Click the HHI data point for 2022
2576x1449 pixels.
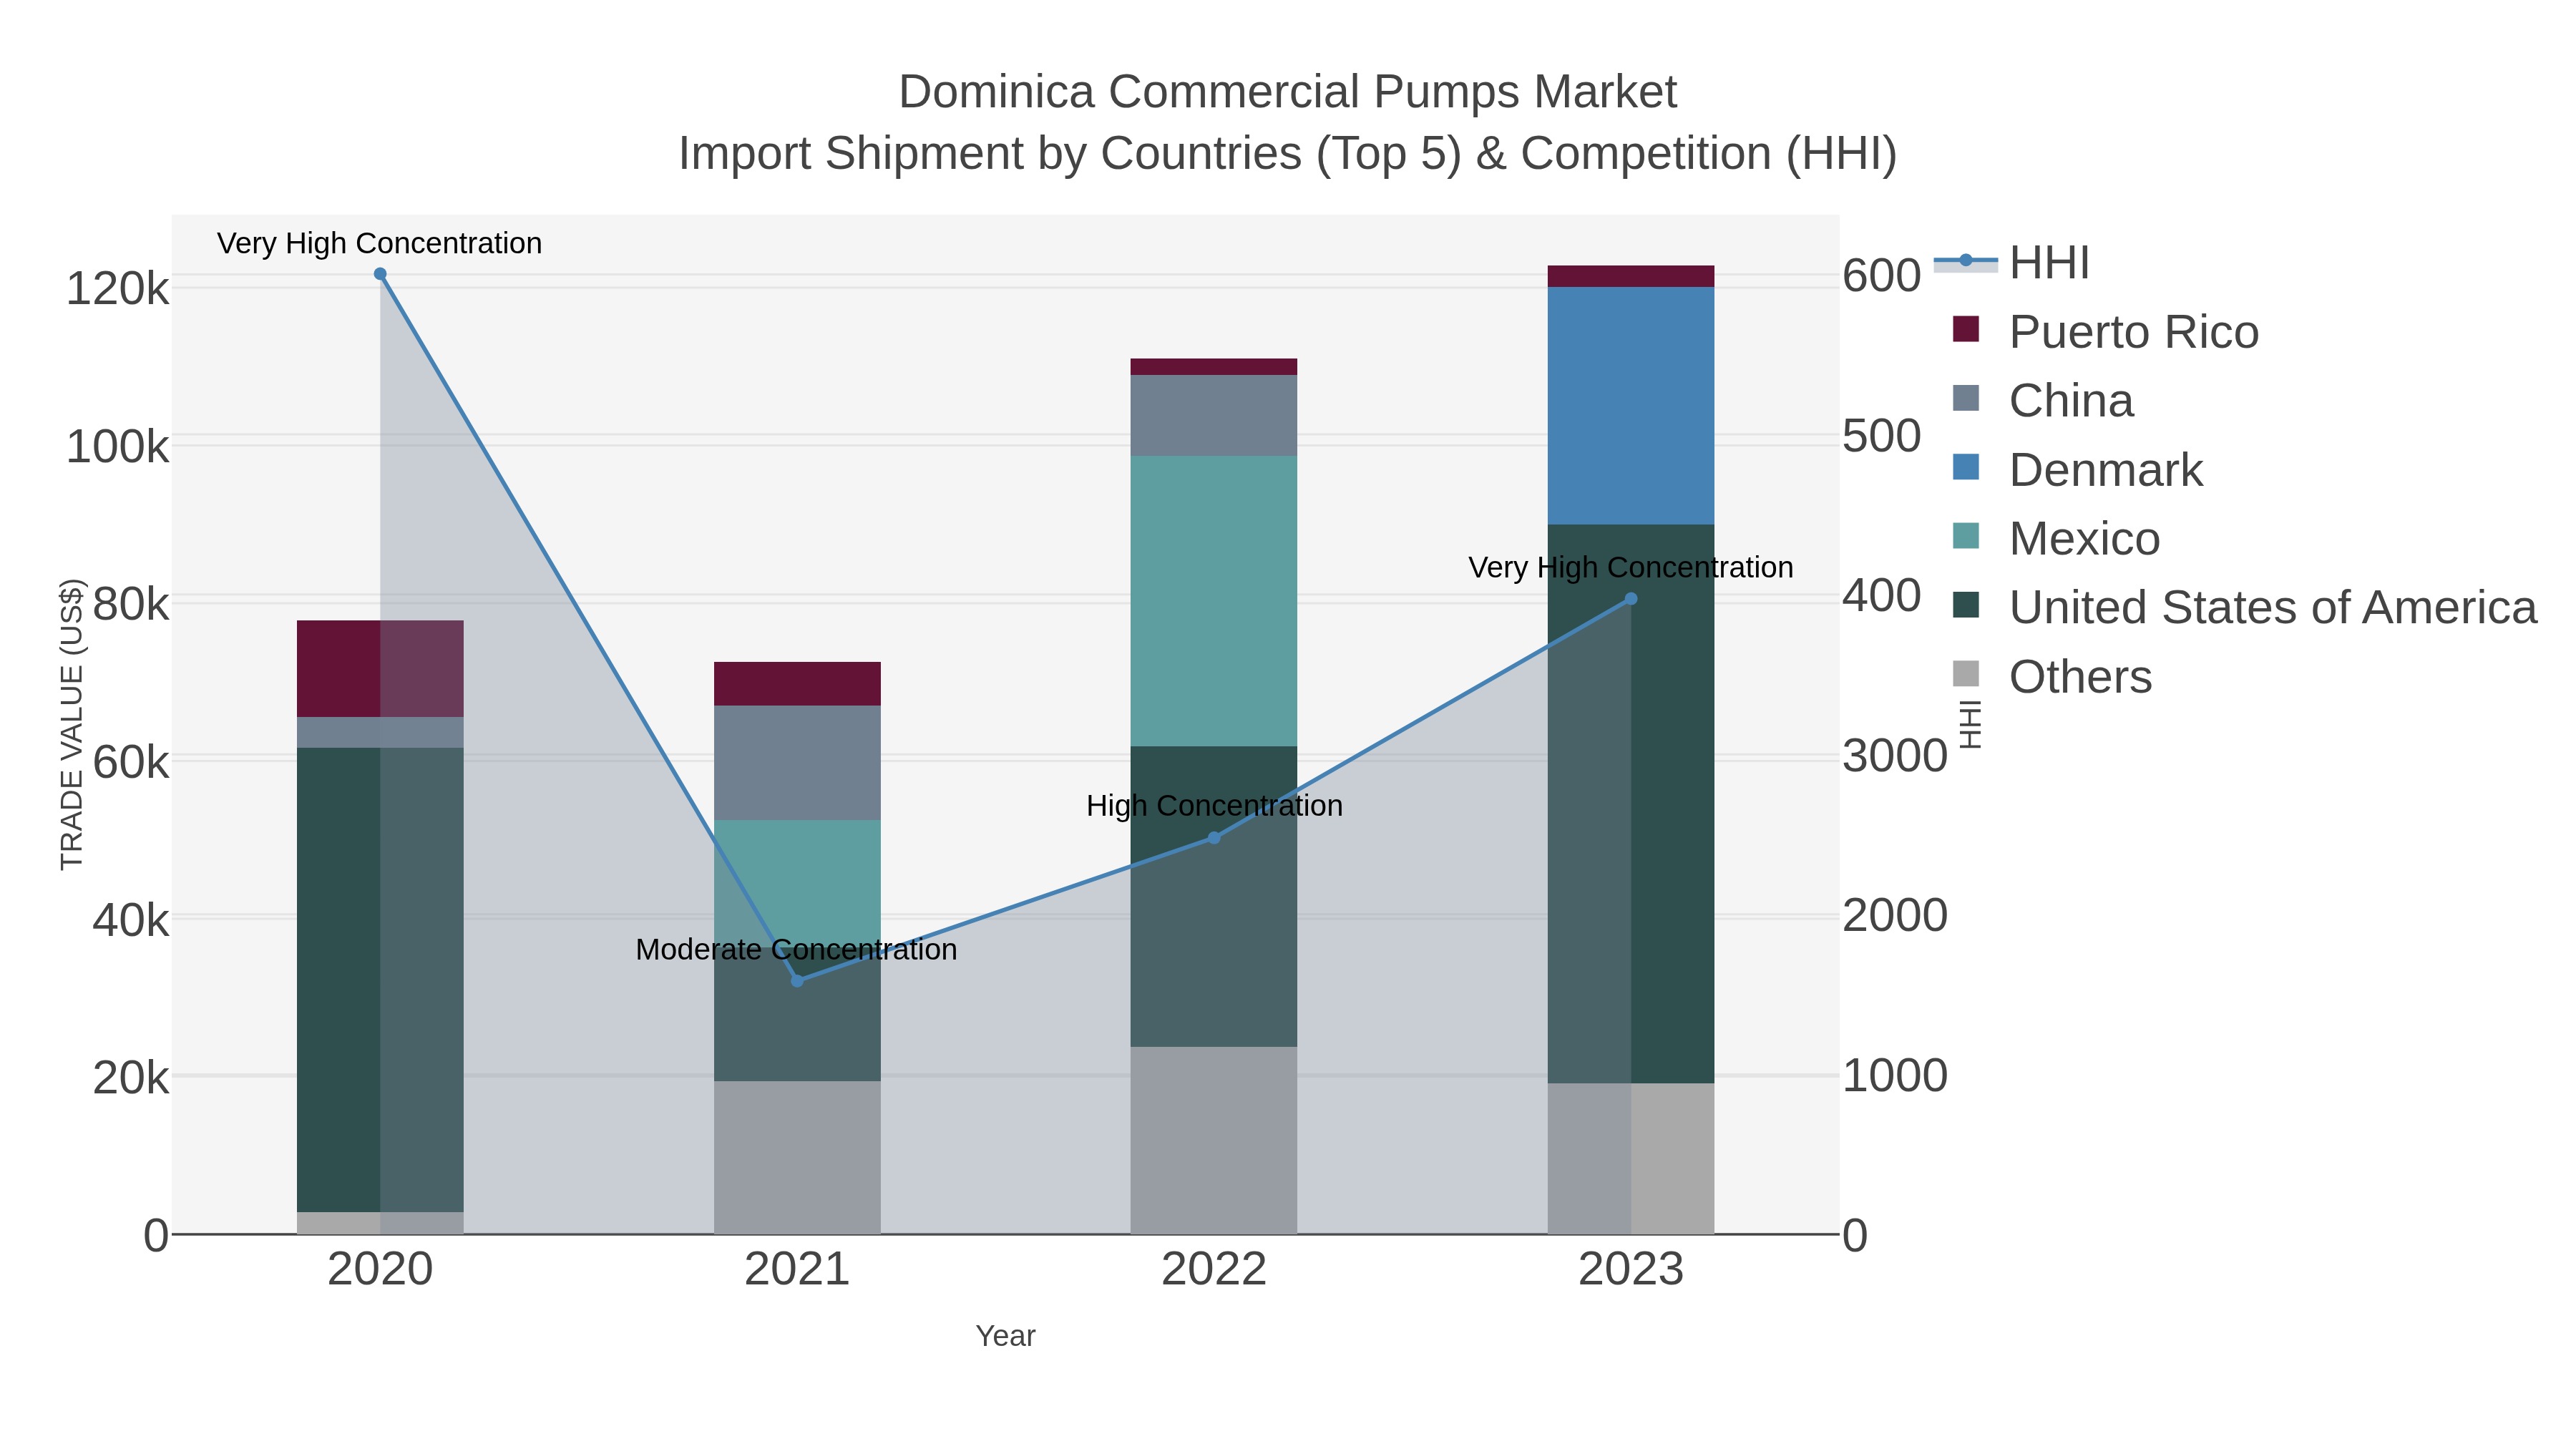[1214, 838]
